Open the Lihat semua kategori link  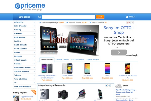pyautogui.click(x=22, y=87)
